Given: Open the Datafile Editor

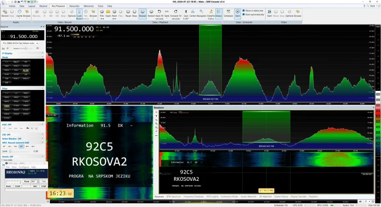Looking at the screenshot, I should (x=211, y=14).
